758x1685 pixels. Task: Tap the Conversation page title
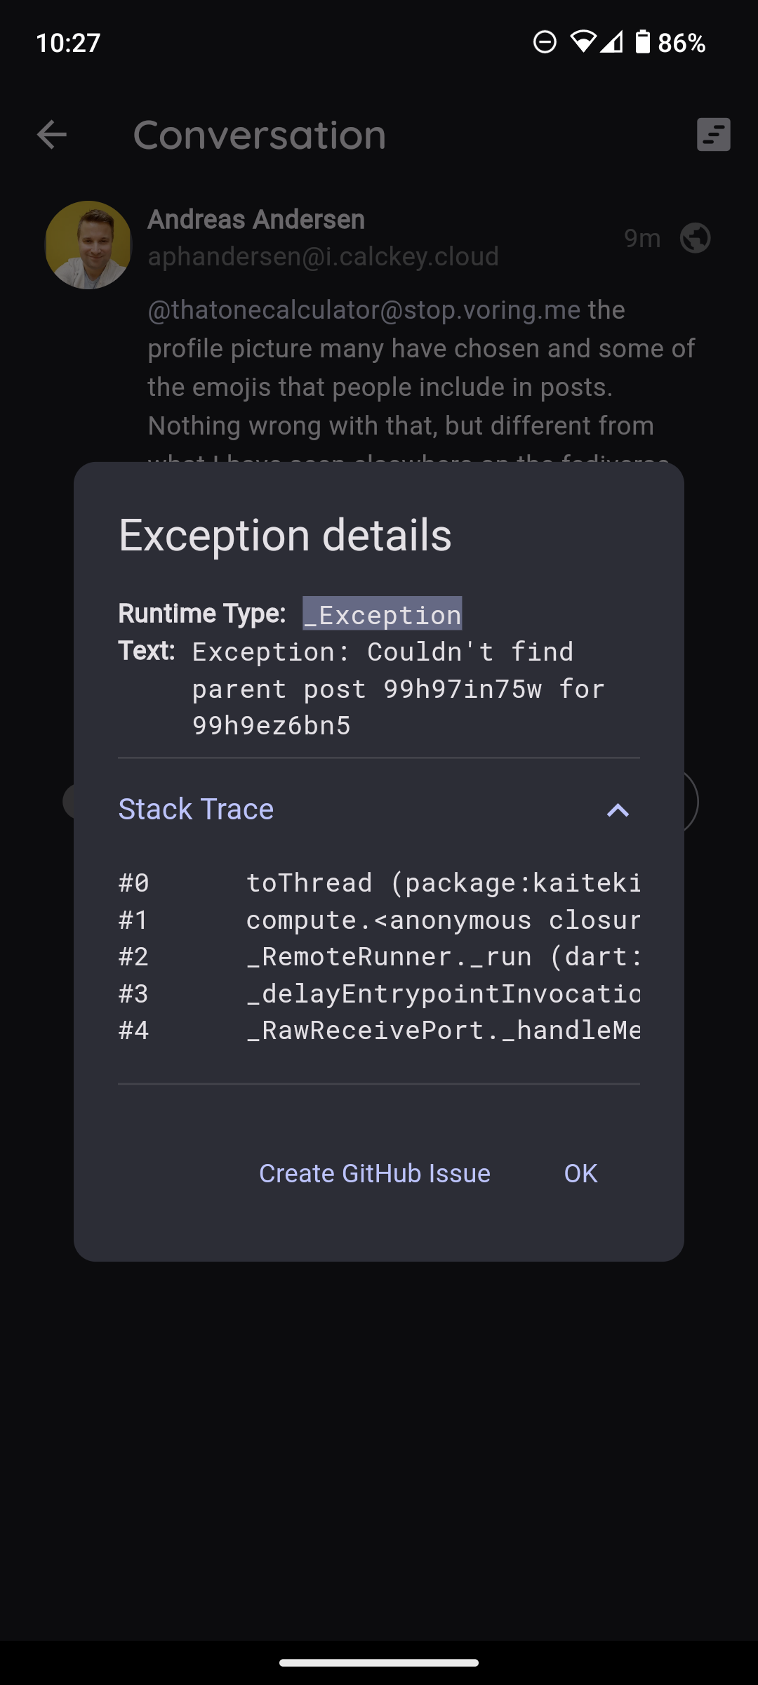tap(260, 135)
